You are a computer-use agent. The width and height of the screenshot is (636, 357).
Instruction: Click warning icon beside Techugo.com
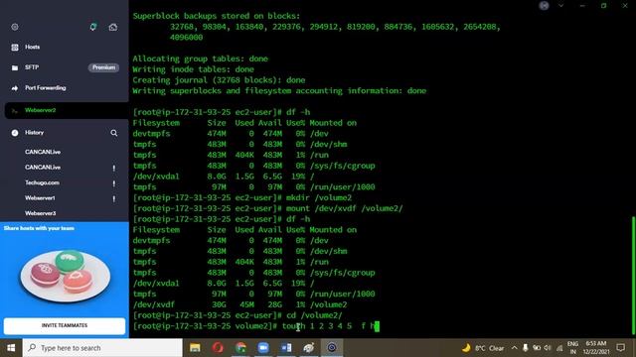(114, 183)
